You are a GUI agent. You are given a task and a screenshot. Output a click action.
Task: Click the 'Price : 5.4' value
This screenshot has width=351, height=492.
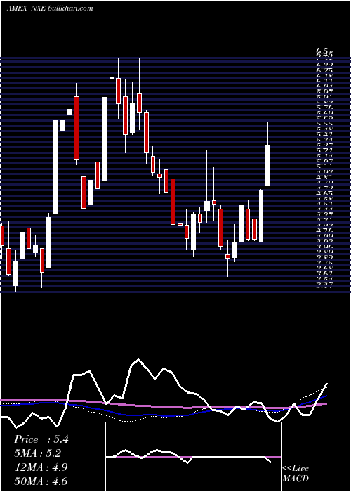(x=41, y=439)
